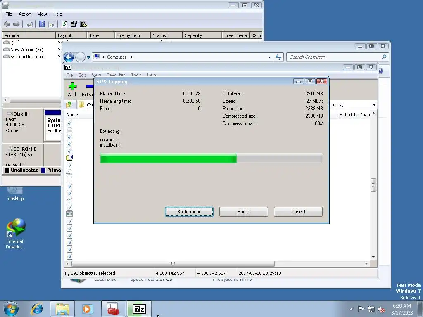Open Windows Media Player taskbar icon

click(x=88, y=309)
